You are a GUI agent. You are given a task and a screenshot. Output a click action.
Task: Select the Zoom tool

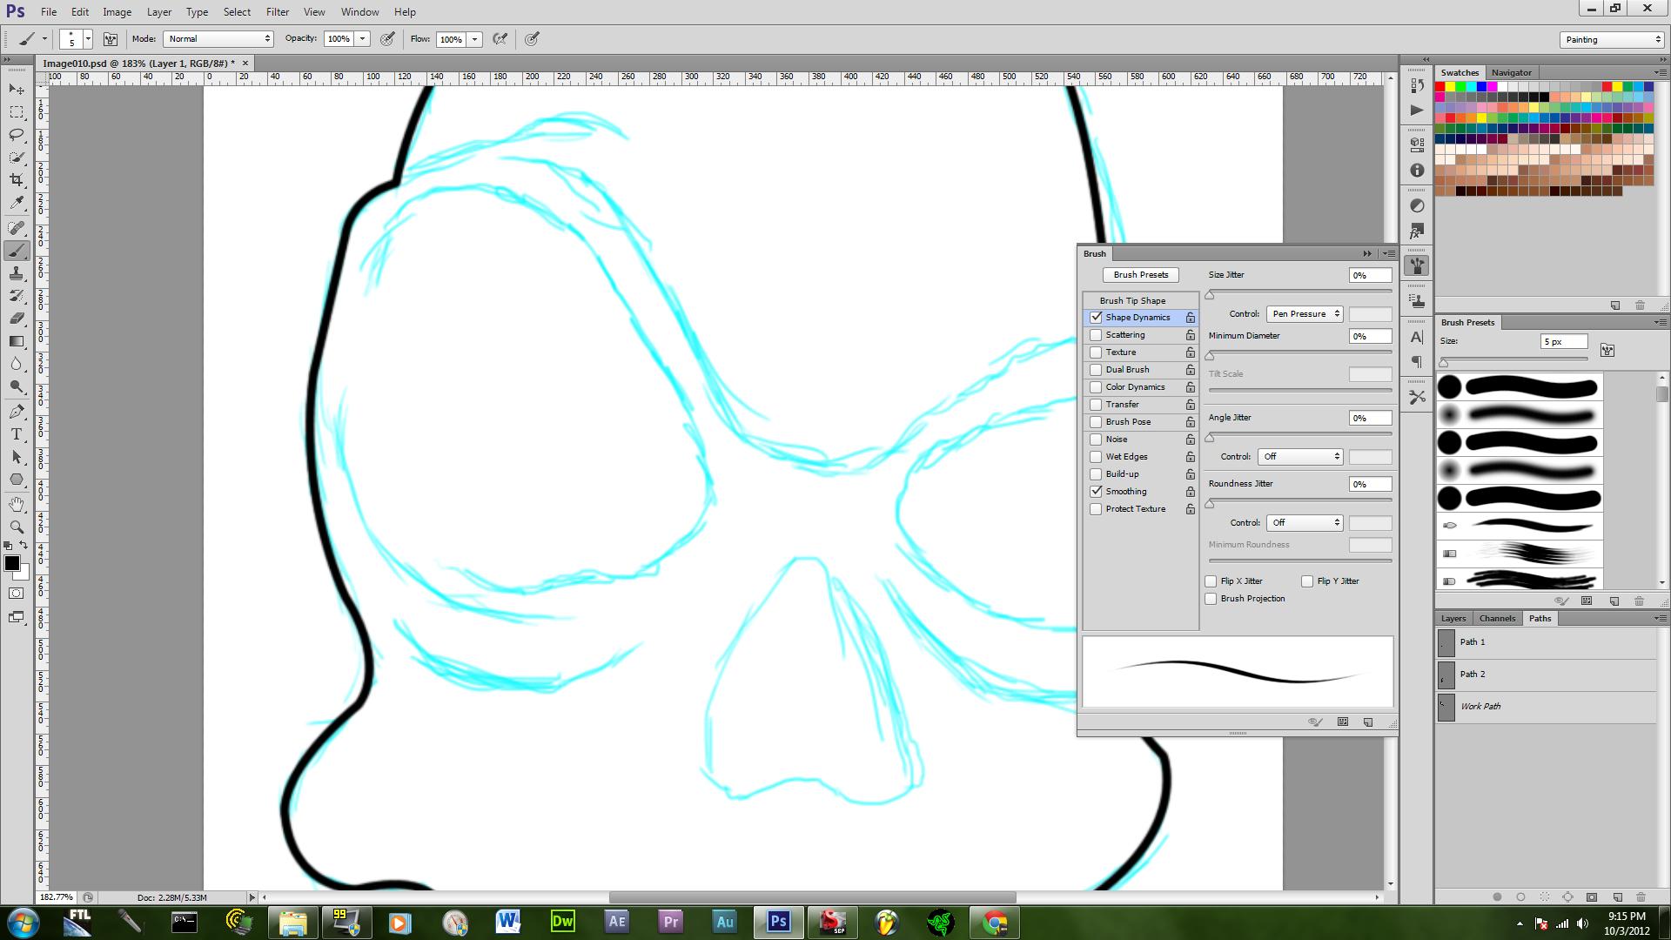[x=17, y=527]
